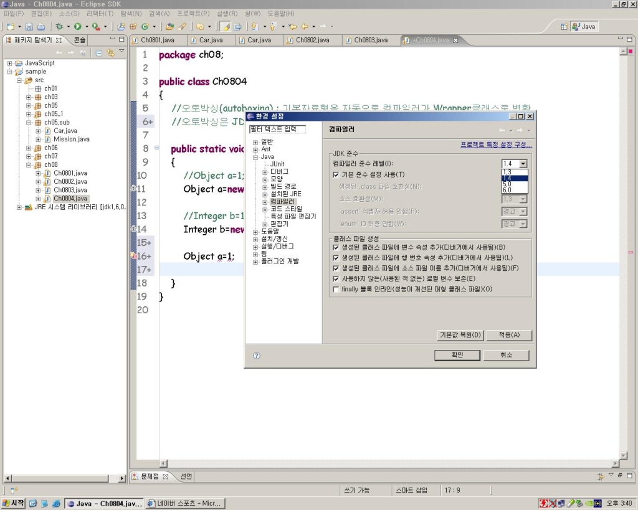Click the 확인 button
Image resolution: width=638 pixels, height=510 pixels.
click(x=457, y=355)
